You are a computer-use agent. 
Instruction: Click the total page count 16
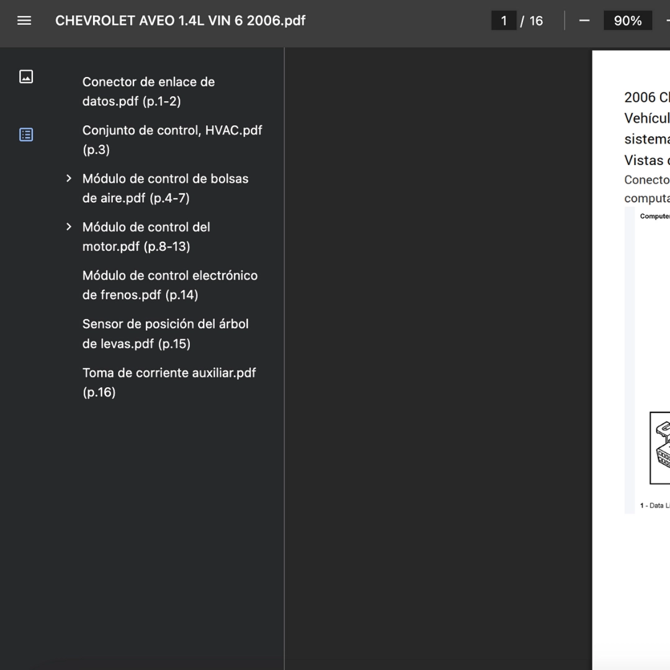(536, 20)
